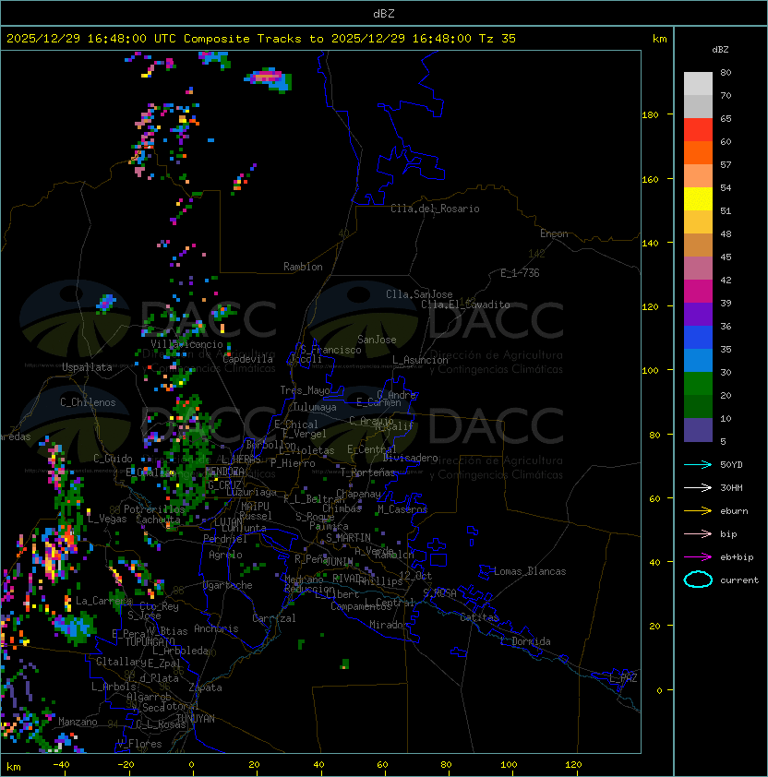Click the 'Uspallata' map label
The image size is (768, 777).
[87, 367]
